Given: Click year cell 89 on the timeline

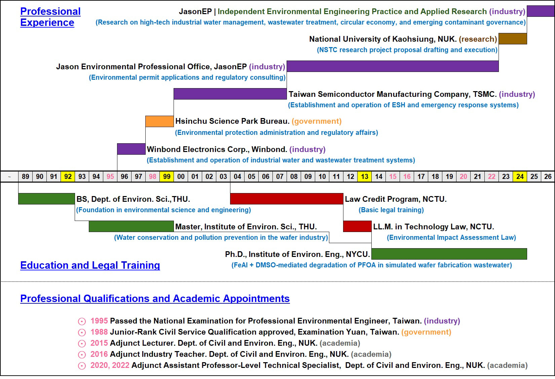Looking at the screenshot, I should pos(26,177).
